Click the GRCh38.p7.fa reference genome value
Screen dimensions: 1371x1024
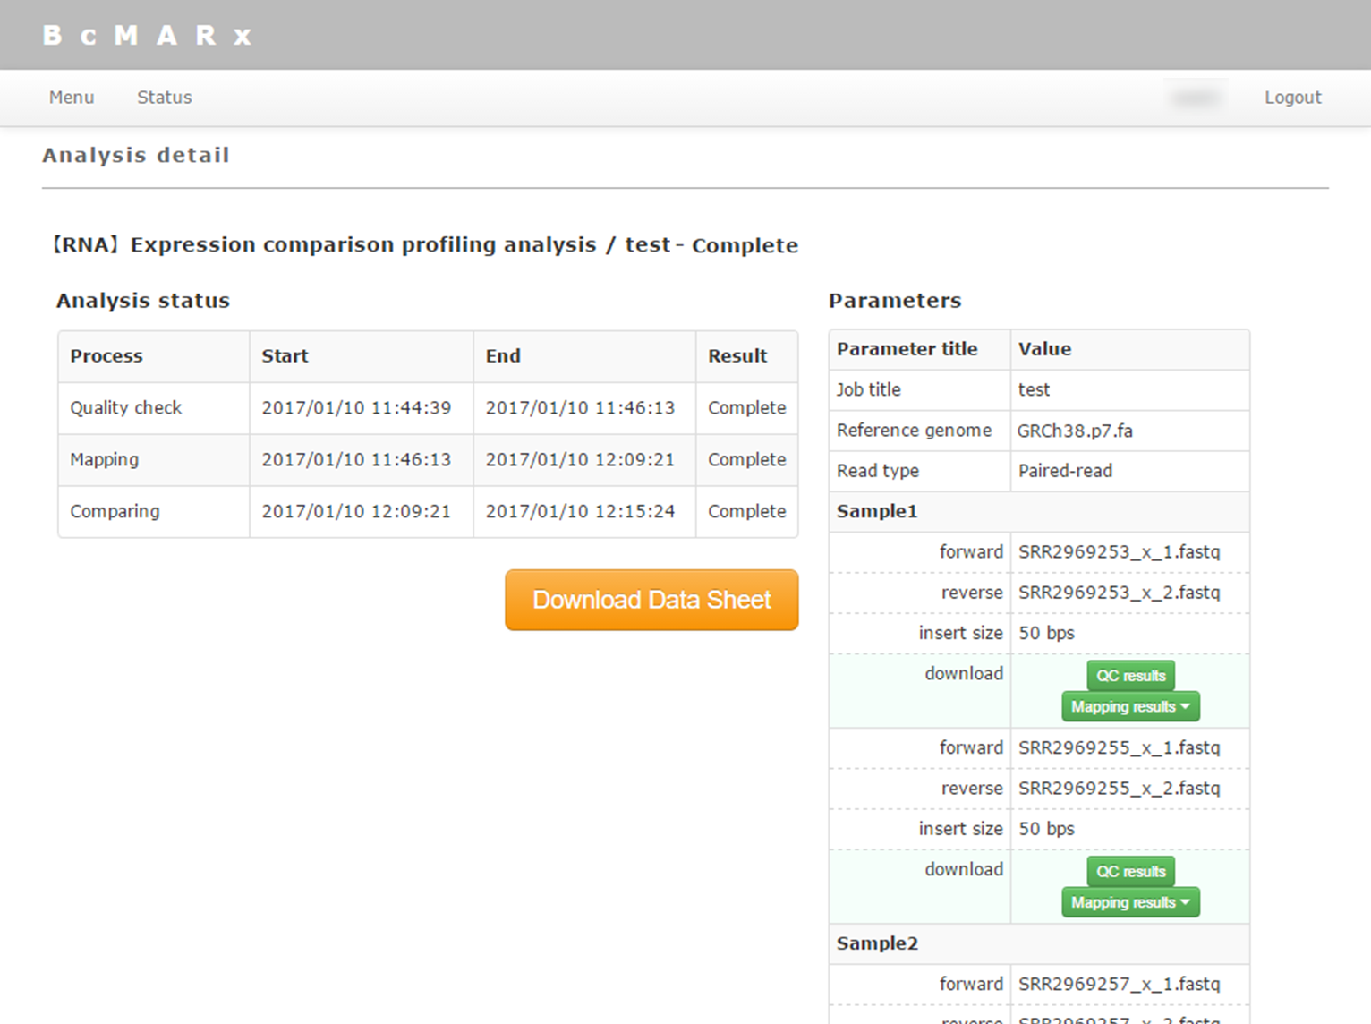1075,431
